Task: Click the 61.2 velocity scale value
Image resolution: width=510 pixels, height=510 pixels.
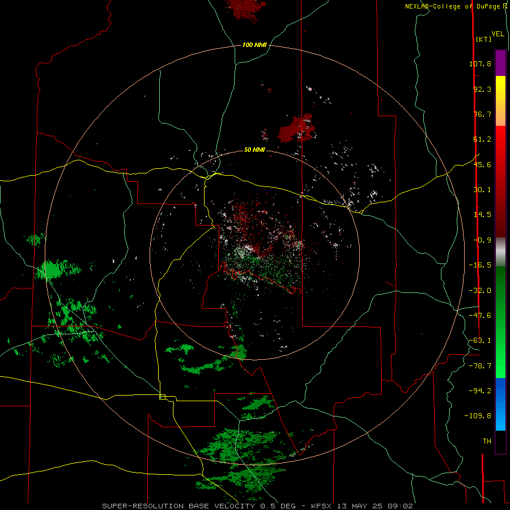Action: point(482,139)
